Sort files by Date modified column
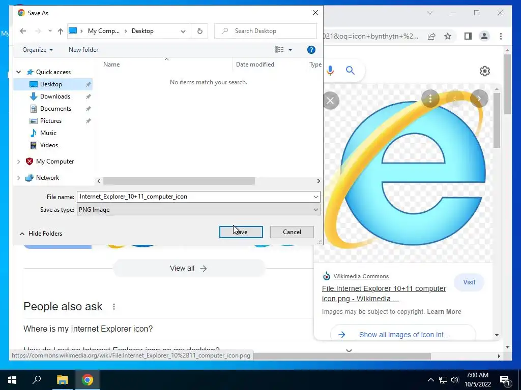 [255, 64]
